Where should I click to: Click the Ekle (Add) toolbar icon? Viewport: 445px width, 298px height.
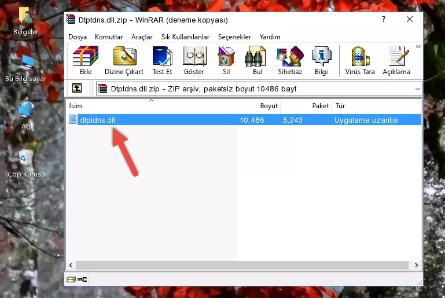86,60
